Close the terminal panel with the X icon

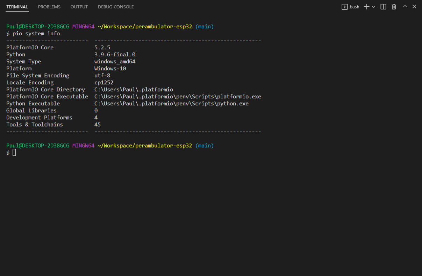(x=414, y=6)
